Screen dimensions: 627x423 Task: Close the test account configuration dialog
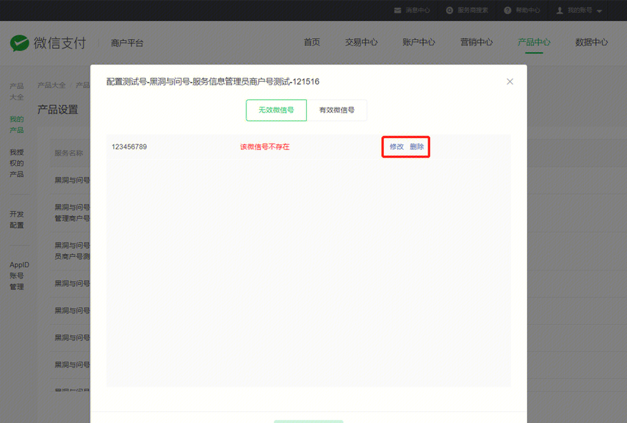[x=510, y=81]
